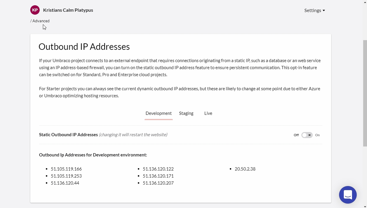Click the On label beside the switch
This screenshot has width=367, height=208.
[317, 135]
